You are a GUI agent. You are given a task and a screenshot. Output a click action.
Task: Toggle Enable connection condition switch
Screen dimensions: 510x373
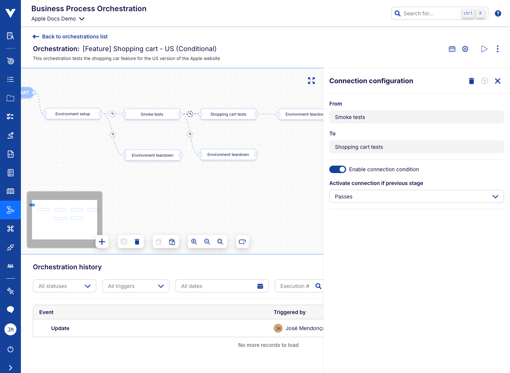(338, 169)
